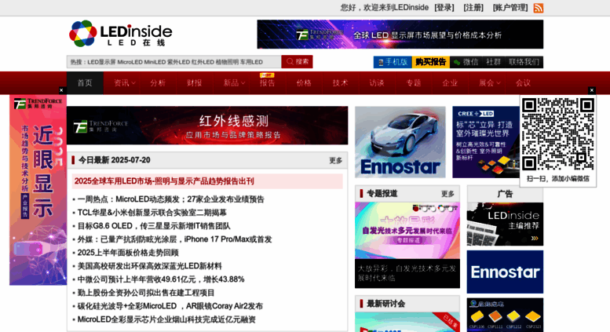Screen dimensions: 610x332
Task: Open article 美国高校研发出环保高效深蓝光LED新材料
Action: click(149, 266)
